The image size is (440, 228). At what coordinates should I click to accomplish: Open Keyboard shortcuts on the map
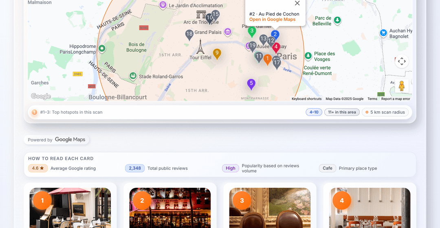[x=306, y=99]
